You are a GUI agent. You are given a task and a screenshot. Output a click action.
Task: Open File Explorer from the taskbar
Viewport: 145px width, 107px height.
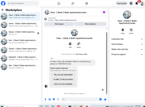[x=75, y=106]
